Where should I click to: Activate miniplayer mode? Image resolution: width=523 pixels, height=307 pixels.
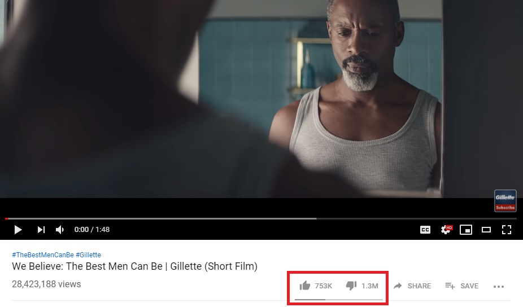coord(466,230)
